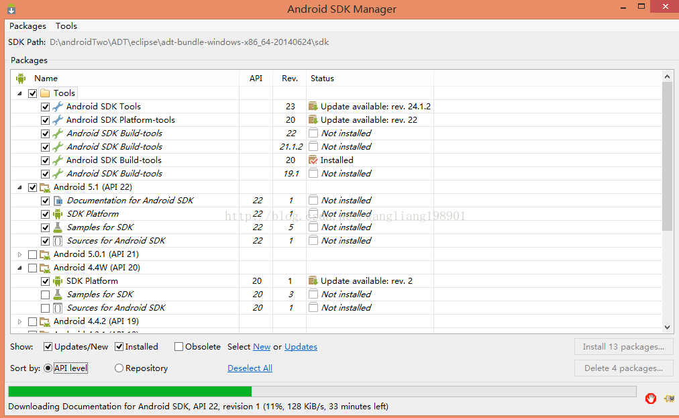Click Delete 4 packages button
The image size is (679, 418).
coord(623,368)
